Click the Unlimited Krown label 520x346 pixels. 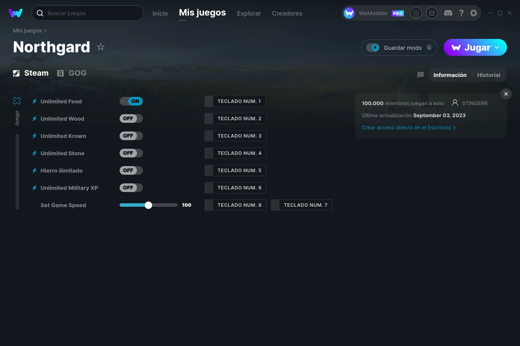[63, 136]
